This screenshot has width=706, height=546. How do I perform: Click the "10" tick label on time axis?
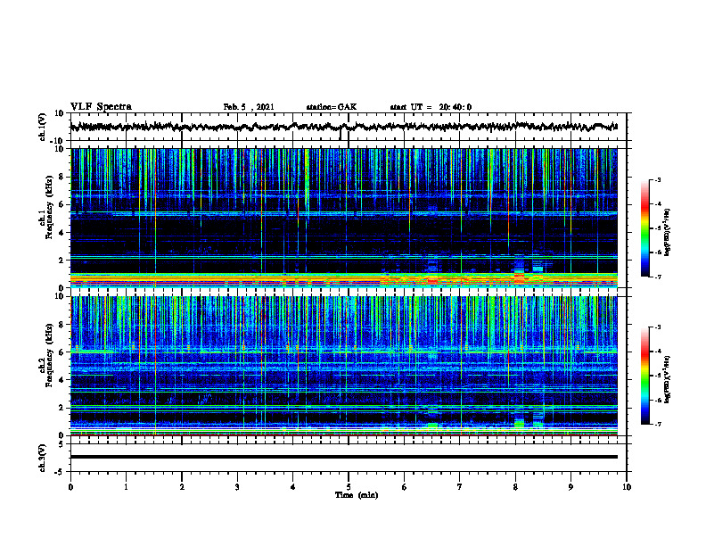point(627,487)
